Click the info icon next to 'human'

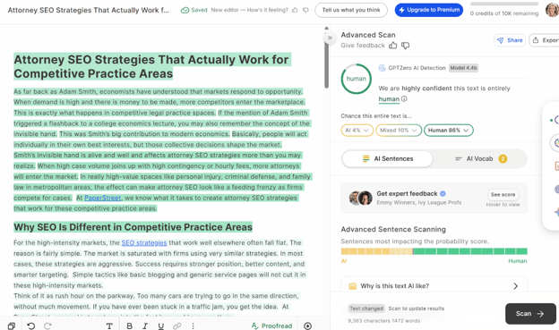coord(404,99)
